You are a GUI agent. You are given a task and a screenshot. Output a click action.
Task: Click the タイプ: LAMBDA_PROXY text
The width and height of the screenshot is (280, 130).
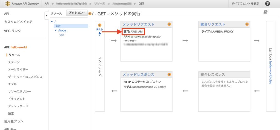217,31
